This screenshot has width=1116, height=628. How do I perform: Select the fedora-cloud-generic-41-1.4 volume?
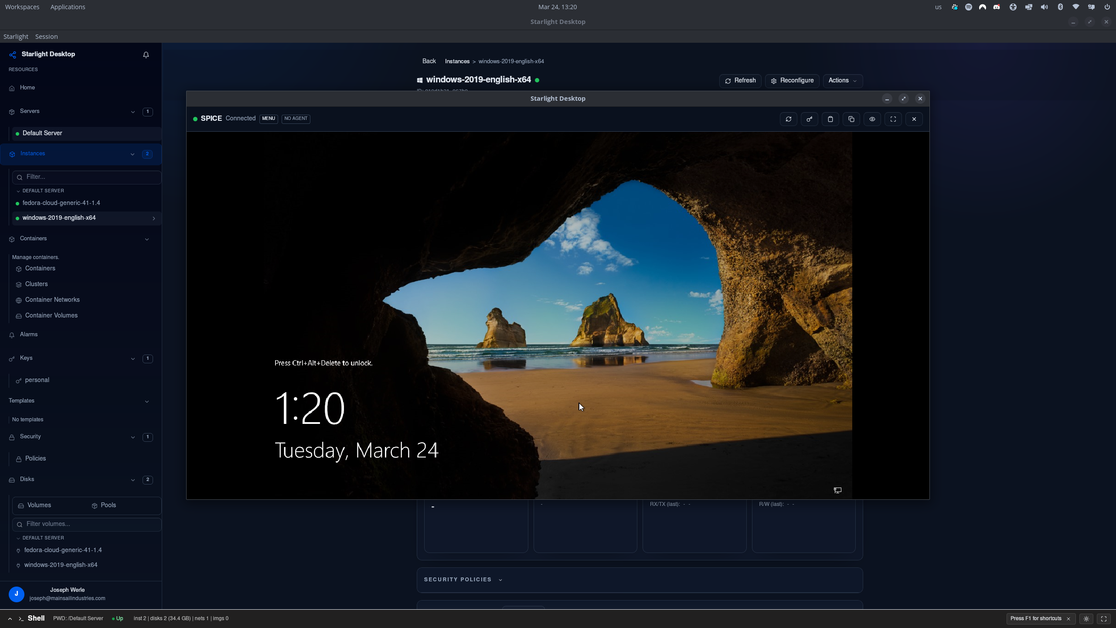tap(63, 550)
